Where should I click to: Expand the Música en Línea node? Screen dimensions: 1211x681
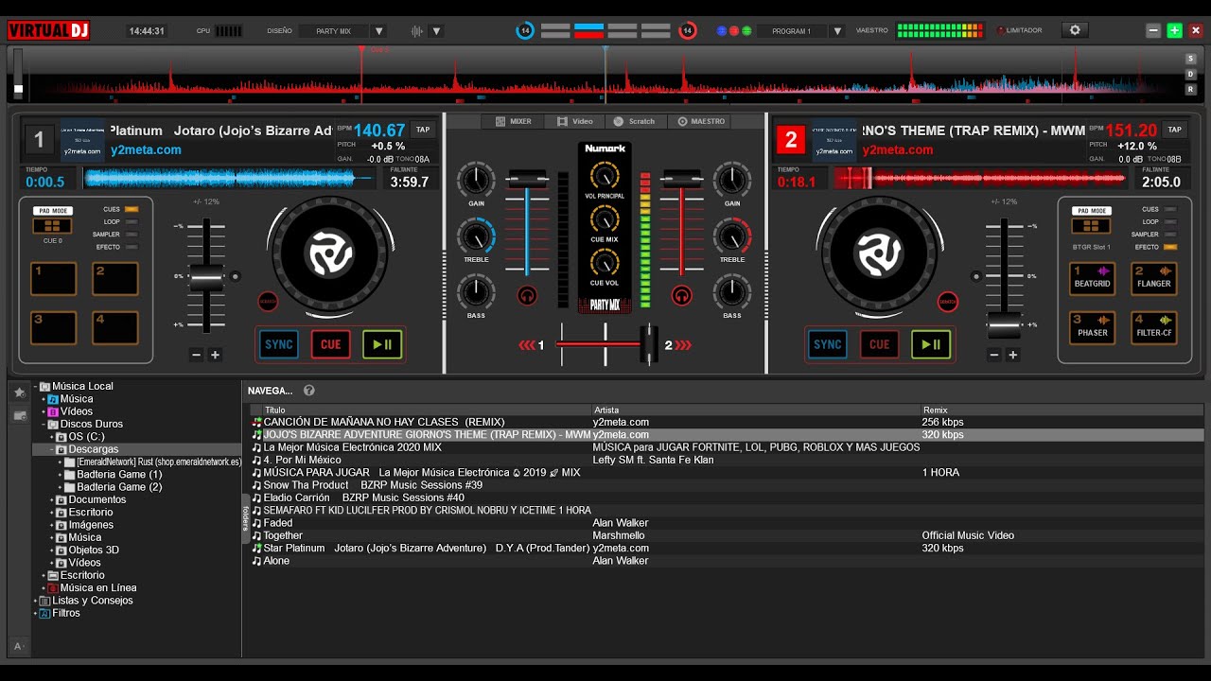click(x=44, y=588)
